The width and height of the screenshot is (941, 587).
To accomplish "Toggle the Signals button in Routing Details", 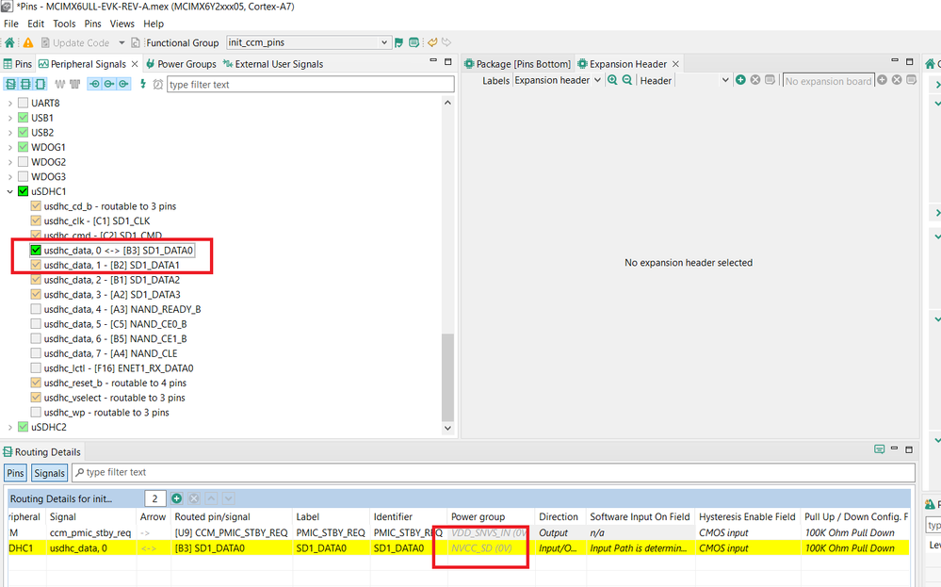I will [x=49, y=473].
